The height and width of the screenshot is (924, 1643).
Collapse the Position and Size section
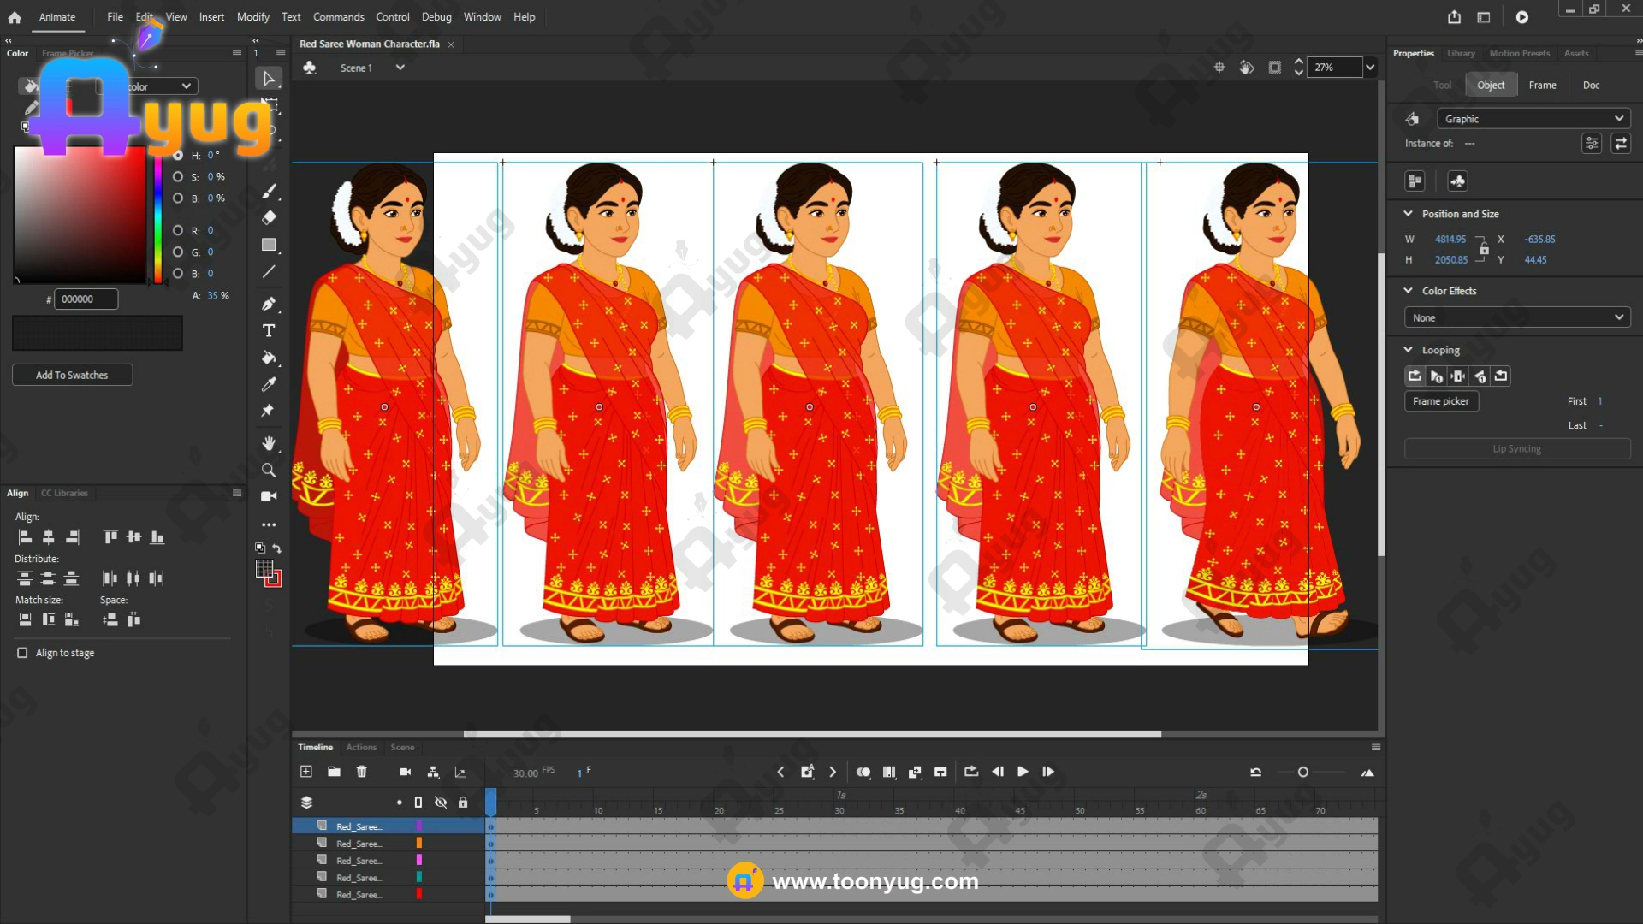coord(1408,214)
